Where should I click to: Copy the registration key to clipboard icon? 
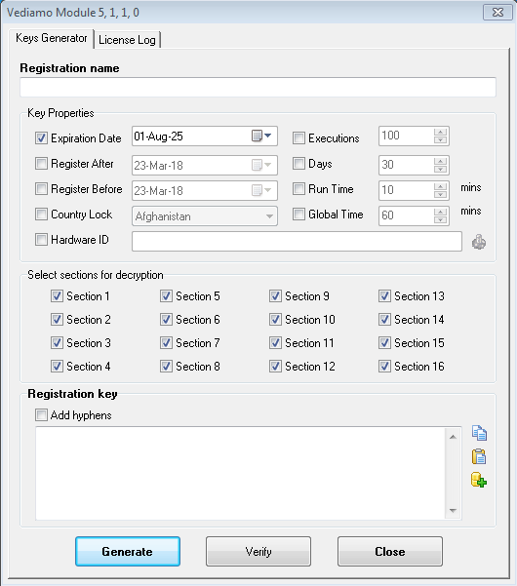point(479,433)
